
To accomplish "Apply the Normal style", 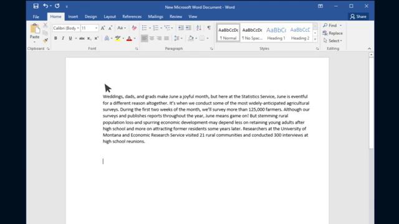I will [228, 33].
